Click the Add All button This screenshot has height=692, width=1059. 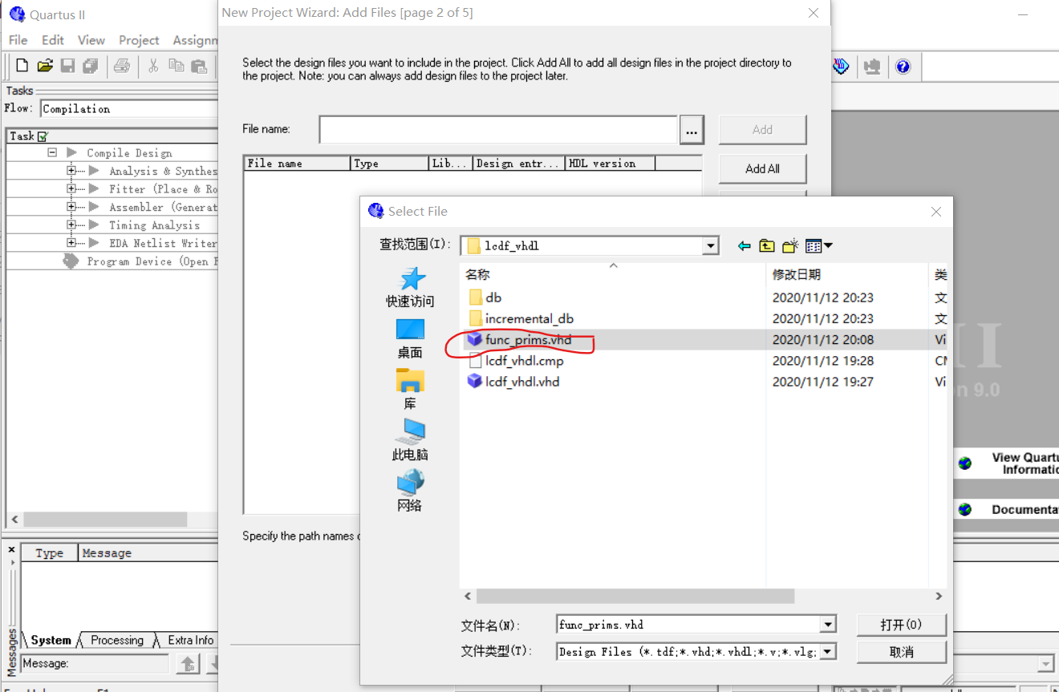(x=761, y=169)
